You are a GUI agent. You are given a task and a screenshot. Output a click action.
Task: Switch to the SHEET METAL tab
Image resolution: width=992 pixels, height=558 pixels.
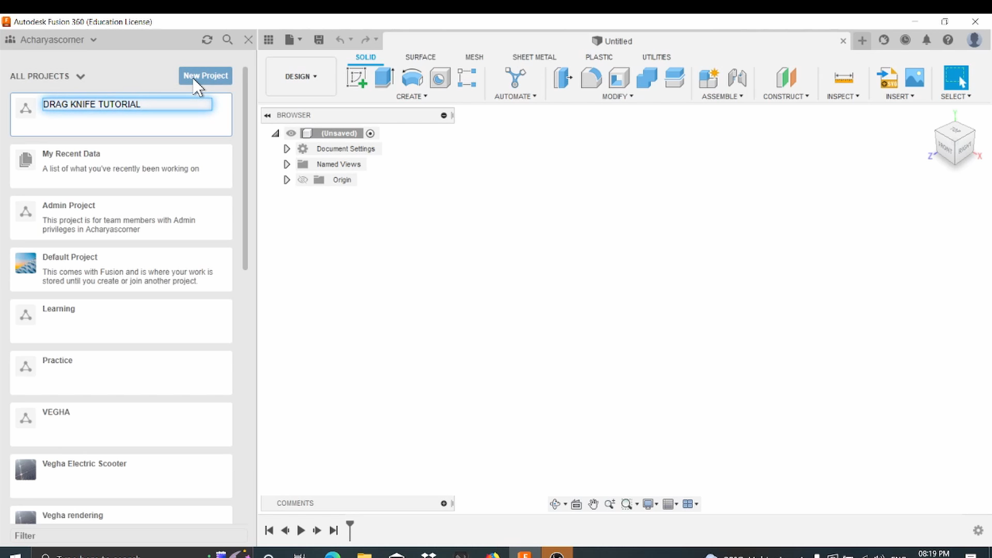534,57
